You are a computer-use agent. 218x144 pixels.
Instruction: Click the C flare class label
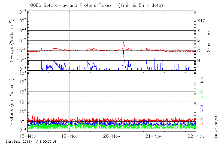point(199,51)
